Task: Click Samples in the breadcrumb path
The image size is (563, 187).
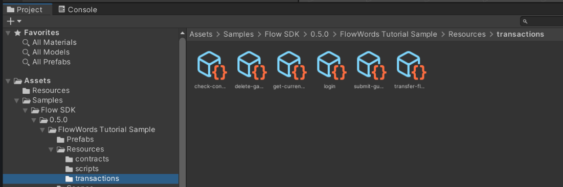Action: (x=238, y=34)
